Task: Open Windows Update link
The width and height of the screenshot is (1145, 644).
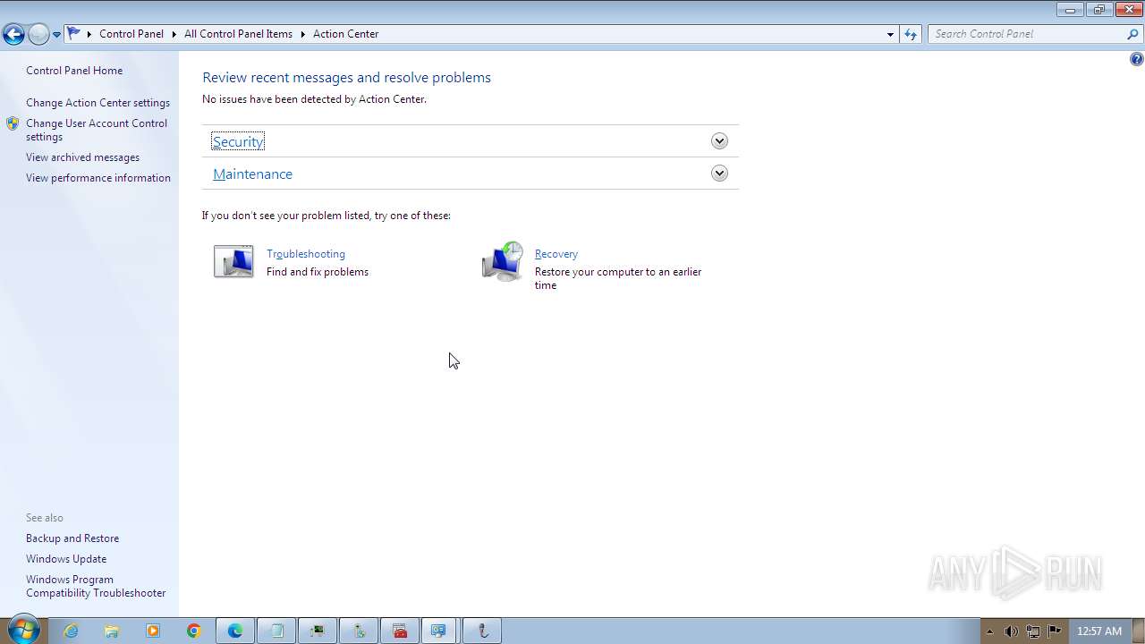Action: pyautogui.click(x=66, y=559)
